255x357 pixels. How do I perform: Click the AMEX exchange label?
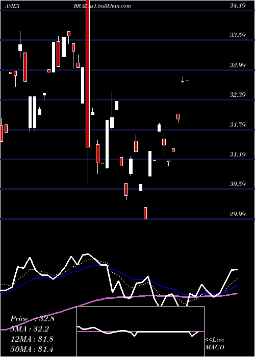point(12,6)
